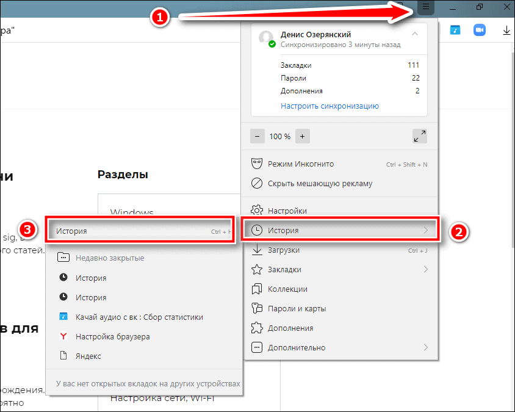Reopen the Настройка браузера recent page

(112, 336)
